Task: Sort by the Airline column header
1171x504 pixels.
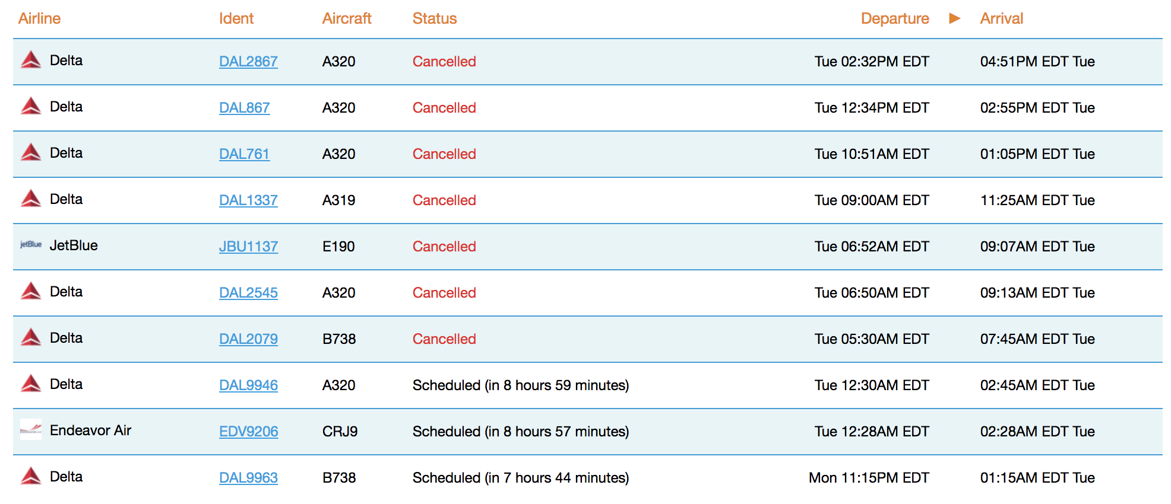Action: (x=39, y=18)
